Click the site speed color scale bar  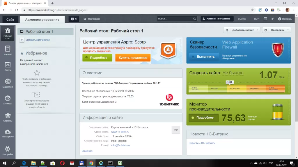[237, 89]
